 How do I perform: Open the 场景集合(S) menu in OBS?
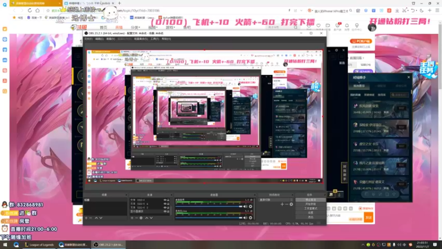(x=141, y=39)
